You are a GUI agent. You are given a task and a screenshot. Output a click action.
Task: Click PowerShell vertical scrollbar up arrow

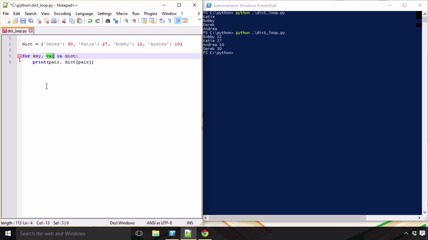[425, 14]
